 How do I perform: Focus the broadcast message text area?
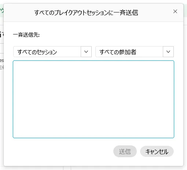click(x=93, y=99)
